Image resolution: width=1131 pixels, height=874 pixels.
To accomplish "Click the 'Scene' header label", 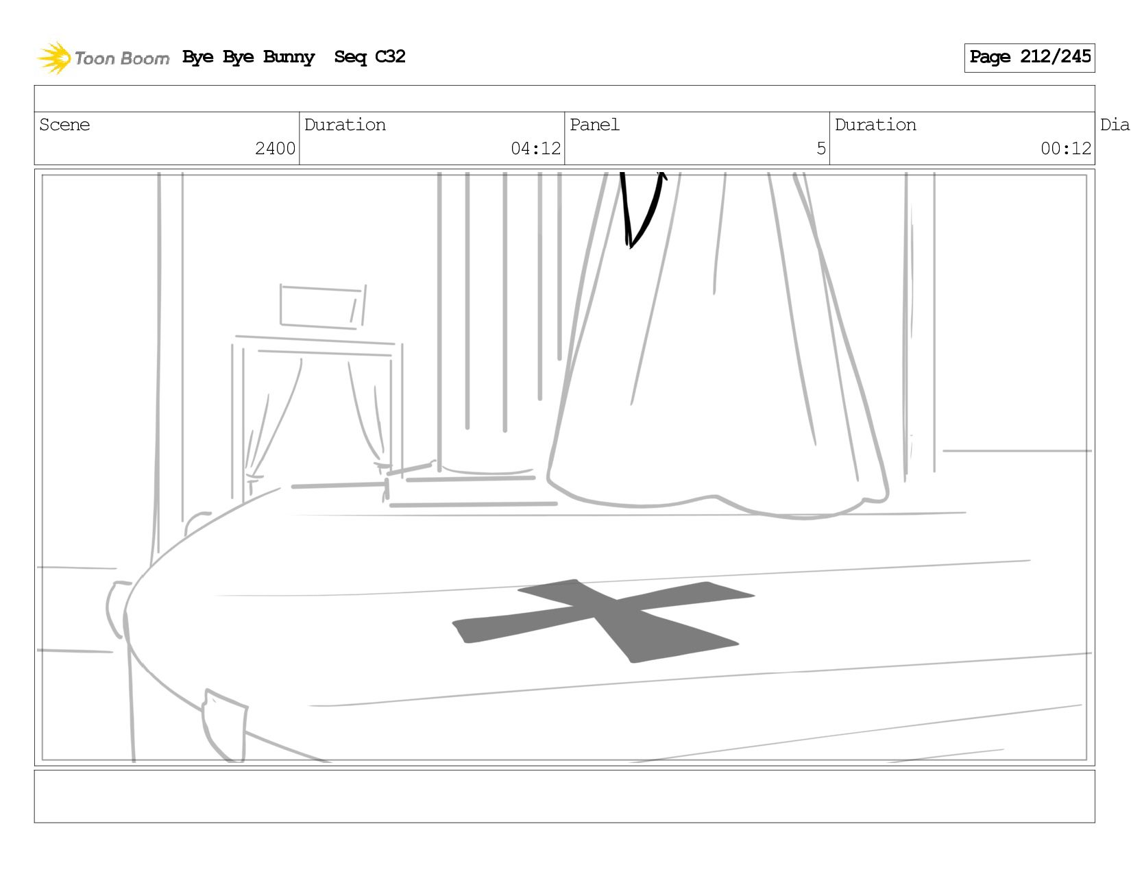I will 64,125.
